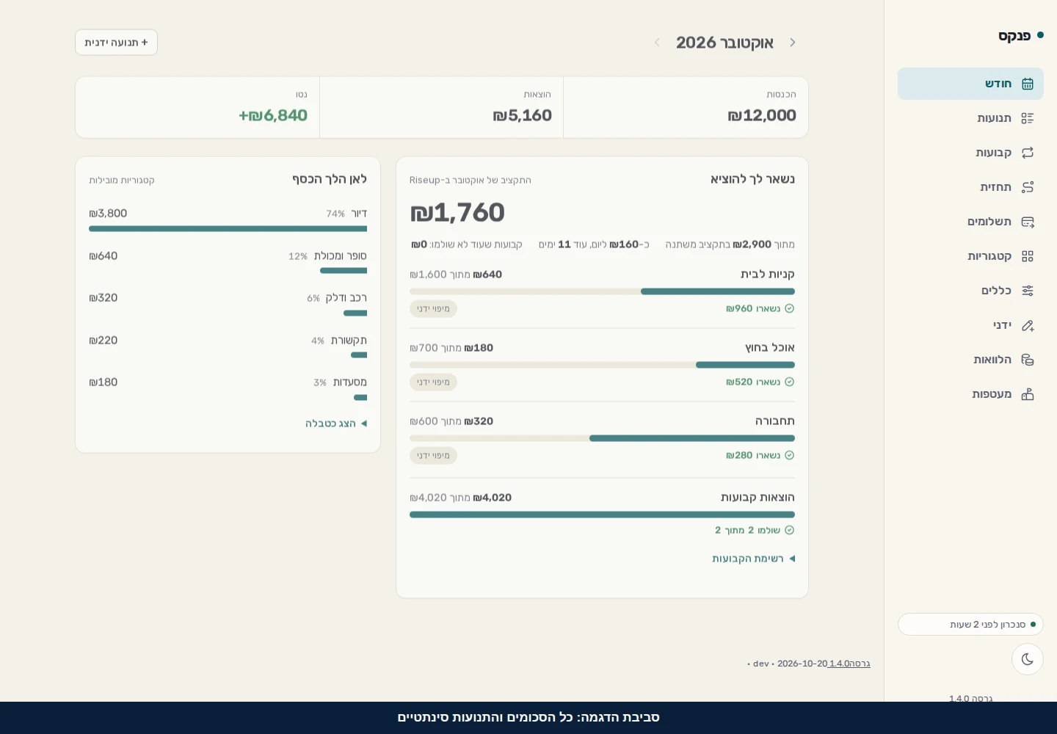This screenshot has height=734, width=1057.
Task: Click the הוצאות קבועות heading
Action: click(x=758, y=498)
